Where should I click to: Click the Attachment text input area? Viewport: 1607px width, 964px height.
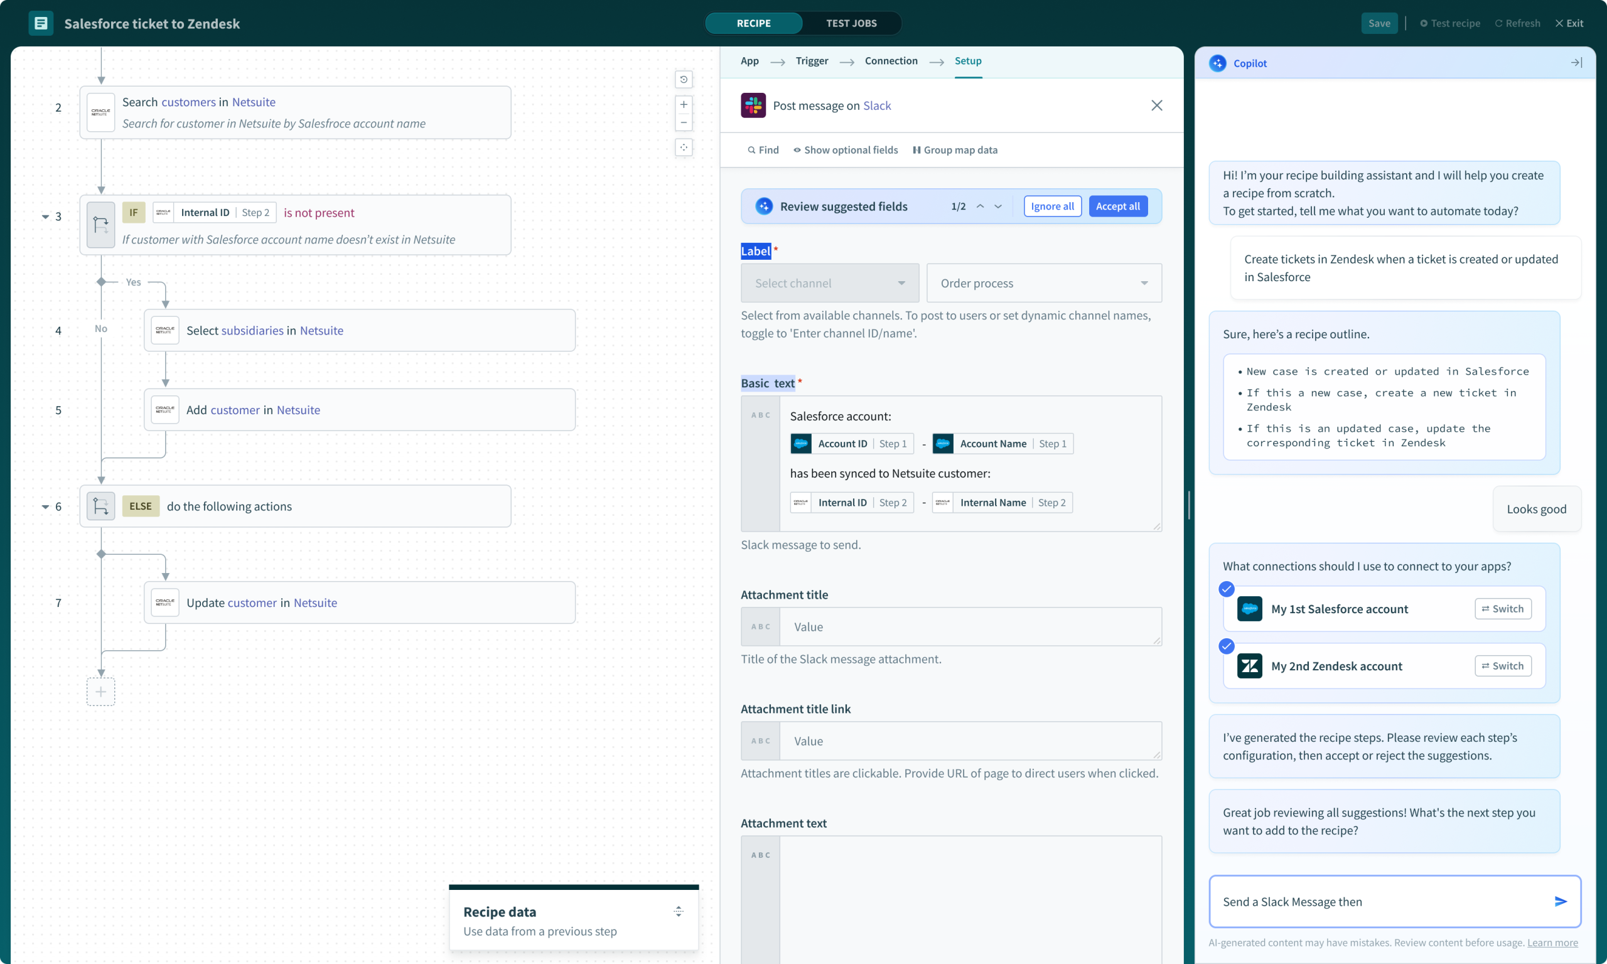(952, 900)
